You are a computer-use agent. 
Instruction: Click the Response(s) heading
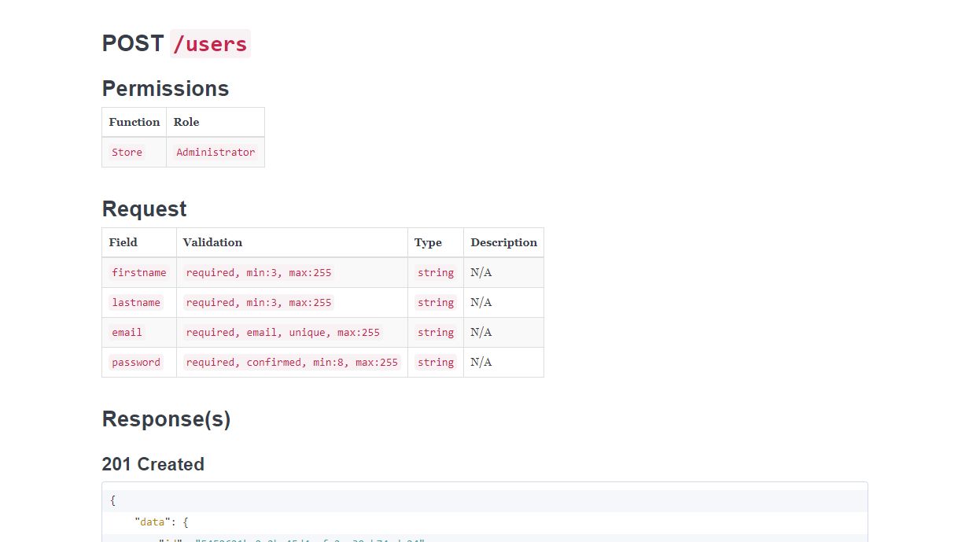[x=167, y=419]
